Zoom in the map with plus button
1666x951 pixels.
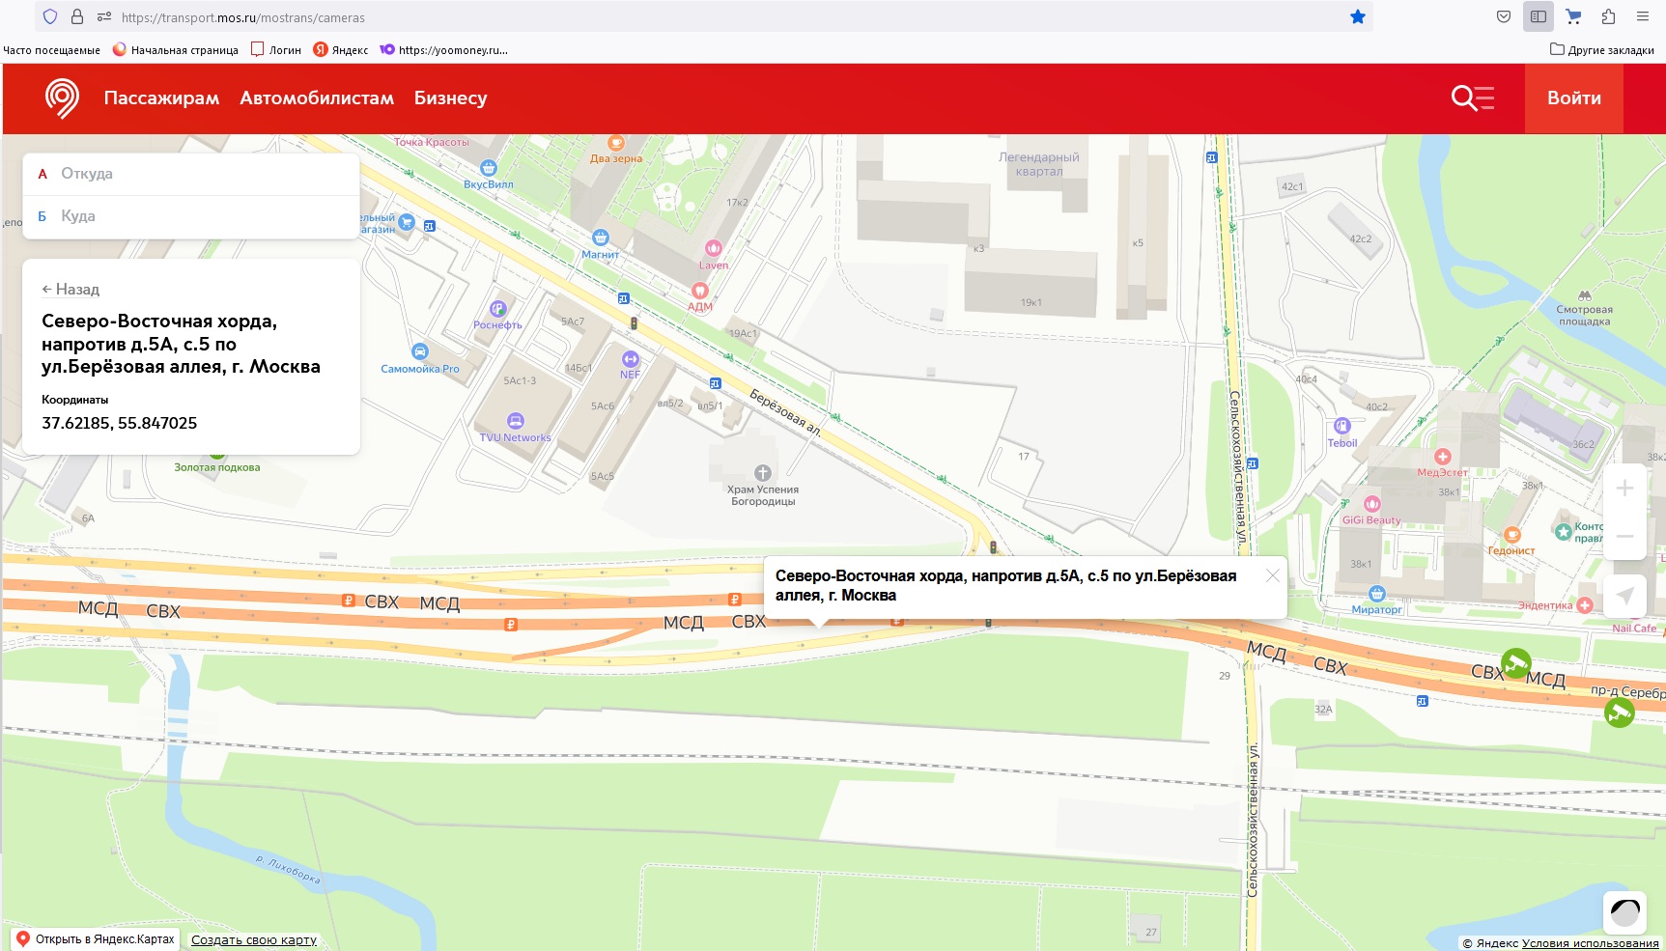tap(1625, 488)
